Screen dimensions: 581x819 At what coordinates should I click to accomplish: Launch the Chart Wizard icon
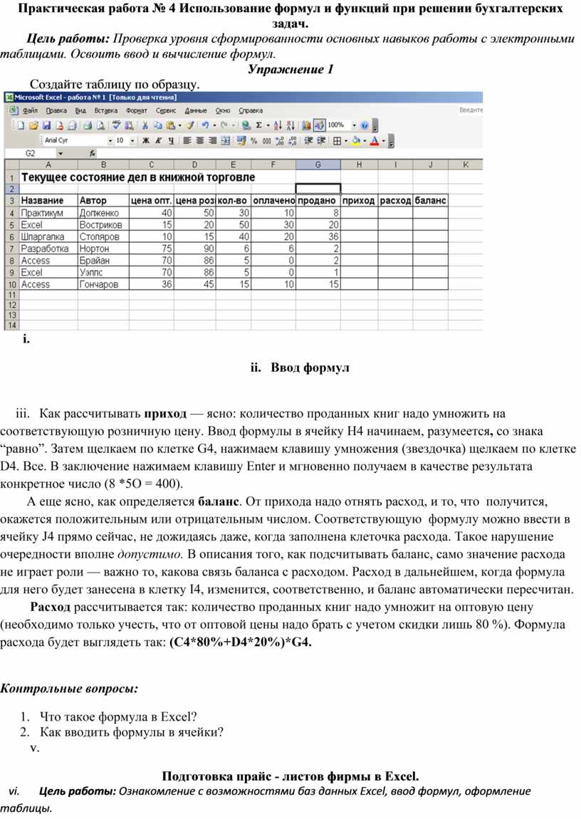[x=307, y=125]
